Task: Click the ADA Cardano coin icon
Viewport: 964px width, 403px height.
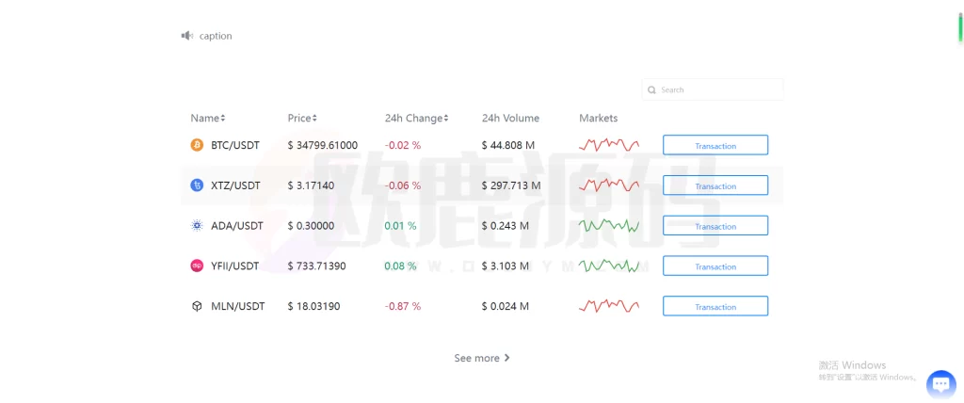Action: pos(197,226)
